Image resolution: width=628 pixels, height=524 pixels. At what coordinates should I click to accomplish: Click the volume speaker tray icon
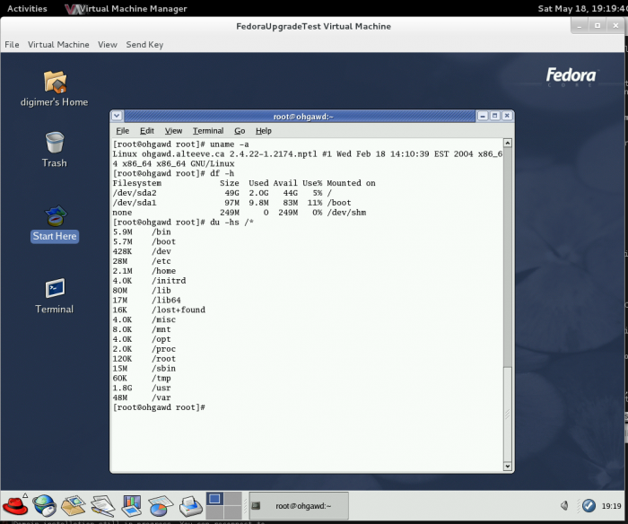pyautogui.click(x=565, y=505)
